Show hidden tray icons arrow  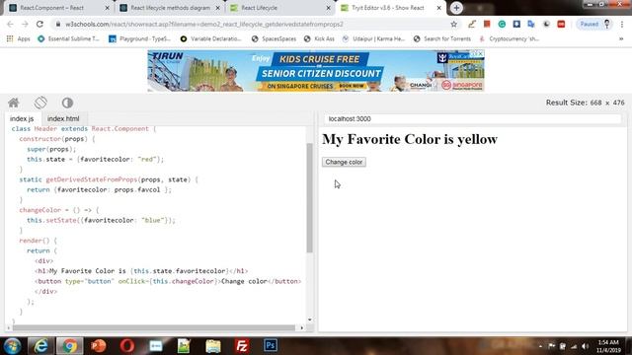(x=540, y=346)
